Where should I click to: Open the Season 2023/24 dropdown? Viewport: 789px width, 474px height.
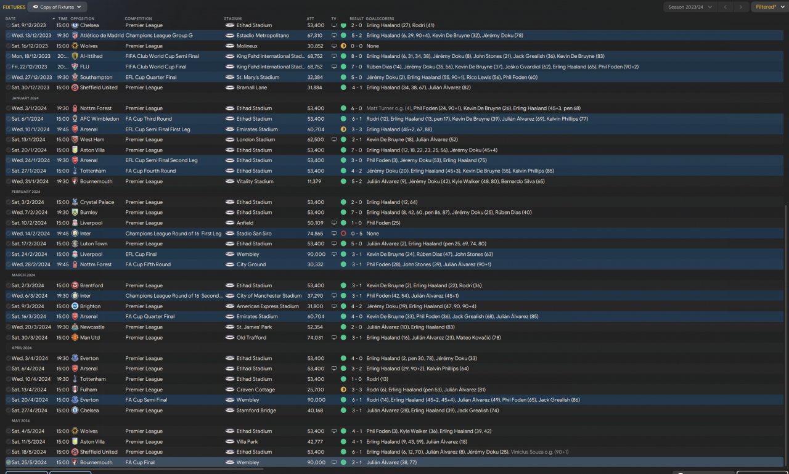(x=690, y=7)
